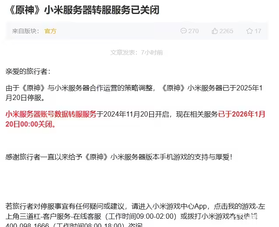Click the 感谢旅行者 thank-you paragraph
Image resolution: width=279 pixels, height=227 pixels.
[119, 156]
